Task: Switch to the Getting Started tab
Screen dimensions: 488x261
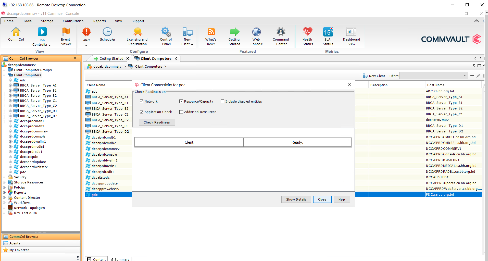Action: (x=111, y=58)
